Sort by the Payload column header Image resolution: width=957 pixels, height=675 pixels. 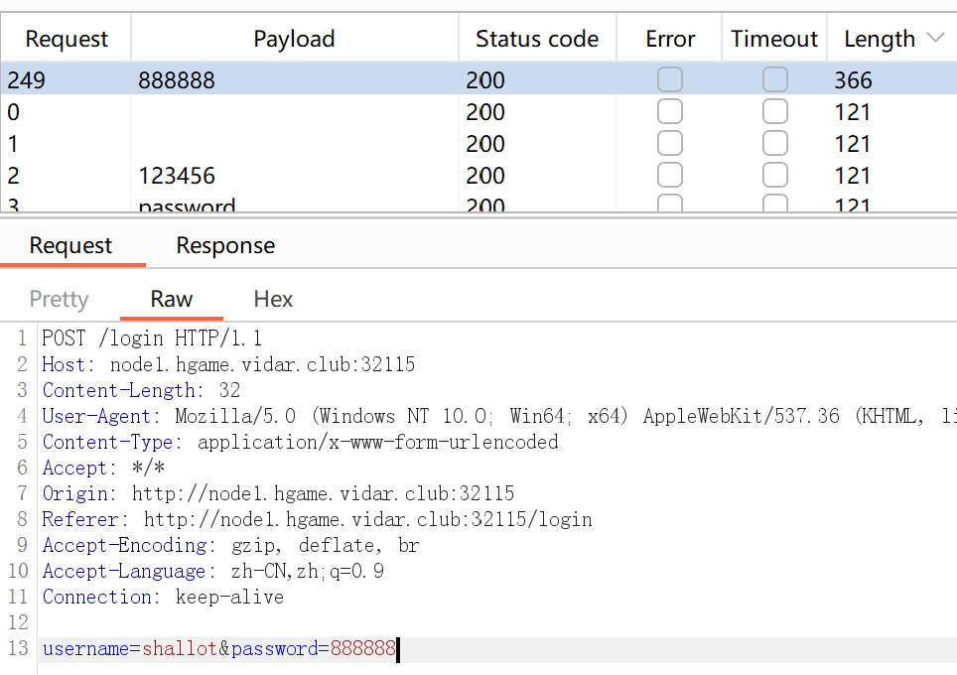(x=294, y=39)
